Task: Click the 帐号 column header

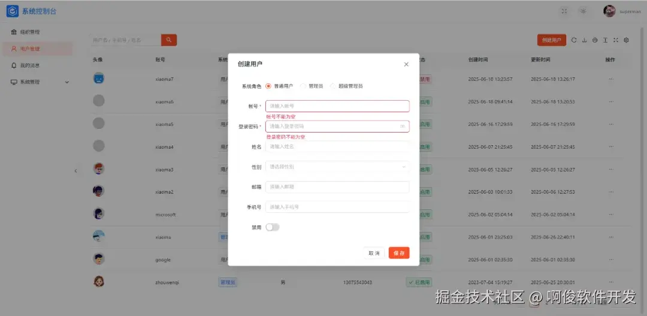Action: click(160, 59)
